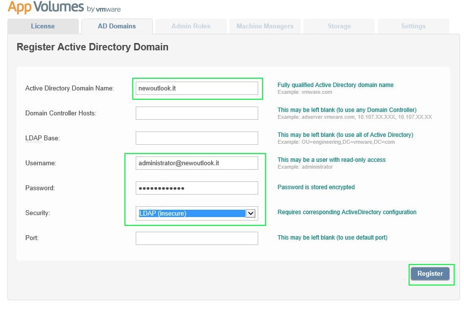Click the Active Directory Domain Name field
Image resolution: width=464 pixels, height=309 pixels.
pyautogui.click(x=196, y=88)
